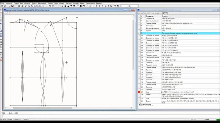This screenshot has width=220, height=123.
Task: Click the МАСШТАБ value in status bar
Action: pyautogui.click(x=6, y=120)
